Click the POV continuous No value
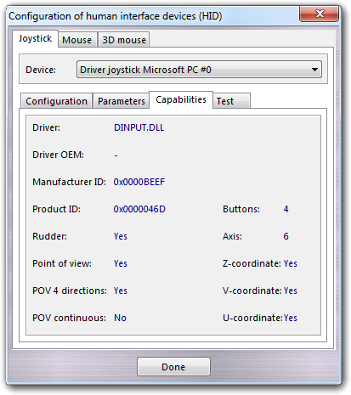This screenshot has height=395, width=351. [x=120, y=318]
